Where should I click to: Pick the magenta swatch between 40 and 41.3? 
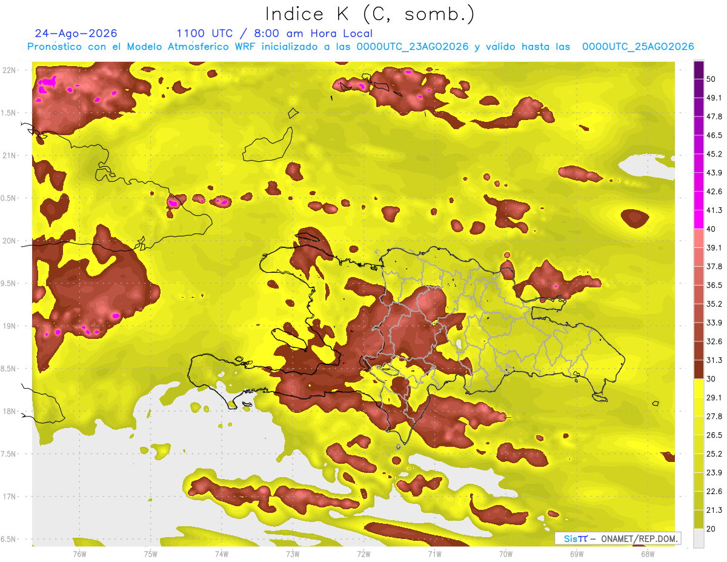tap(699, 219)
